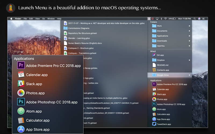
Task: Open the Apple menu
Action: click(11, 19)
